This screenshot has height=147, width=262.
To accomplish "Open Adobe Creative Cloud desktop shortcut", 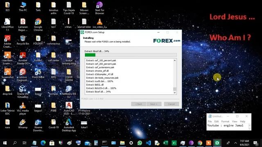I will pos(7,41).
